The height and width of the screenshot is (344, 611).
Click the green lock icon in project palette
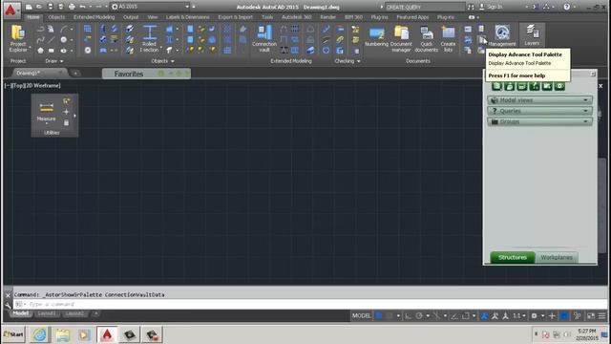(509, 86)
